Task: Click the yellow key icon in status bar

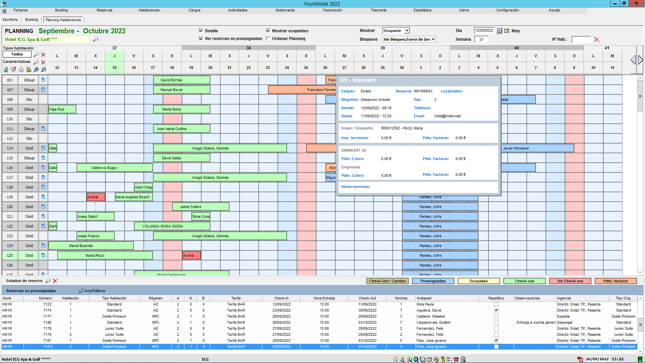Action: [442, 359]
